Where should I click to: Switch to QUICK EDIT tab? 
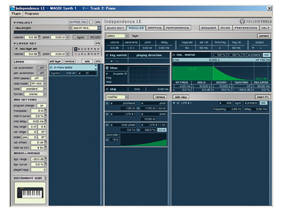point(116,28)
